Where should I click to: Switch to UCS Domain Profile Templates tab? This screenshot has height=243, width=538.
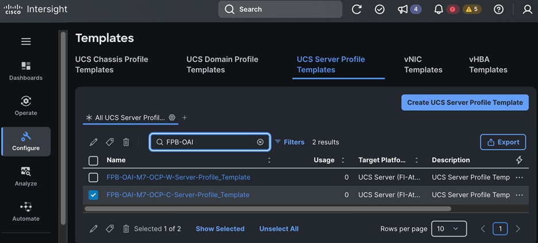(x=222, y=64)
